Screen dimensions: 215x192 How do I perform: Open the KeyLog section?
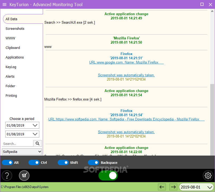11,67
